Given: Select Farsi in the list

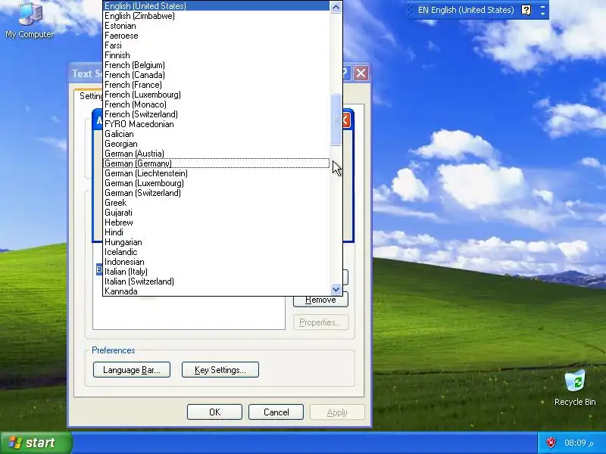Looking at the screenshot, I should [x=217, y=45].
